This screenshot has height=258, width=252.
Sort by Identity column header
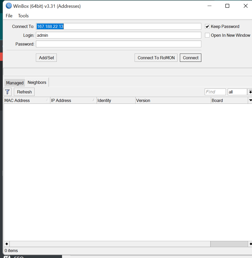pos(116,100)
